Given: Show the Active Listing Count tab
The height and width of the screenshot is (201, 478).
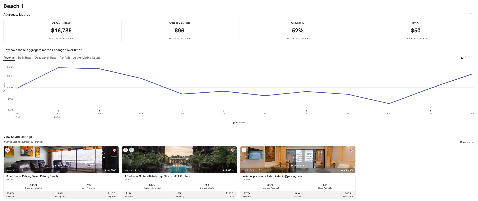Looking at the screenshot, I should point(87,58).
